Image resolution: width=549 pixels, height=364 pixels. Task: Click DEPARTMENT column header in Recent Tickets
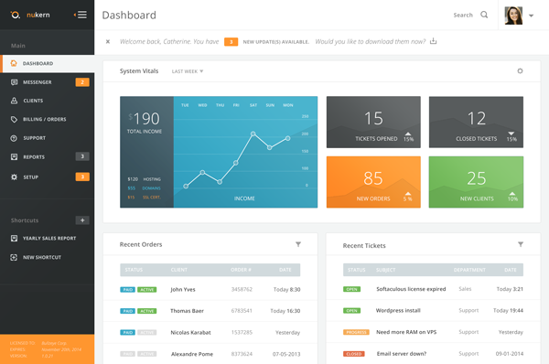coord(469,270)
